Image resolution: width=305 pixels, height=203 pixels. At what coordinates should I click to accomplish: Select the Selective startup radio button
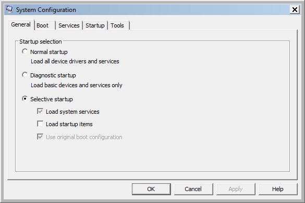pos(25,99)
